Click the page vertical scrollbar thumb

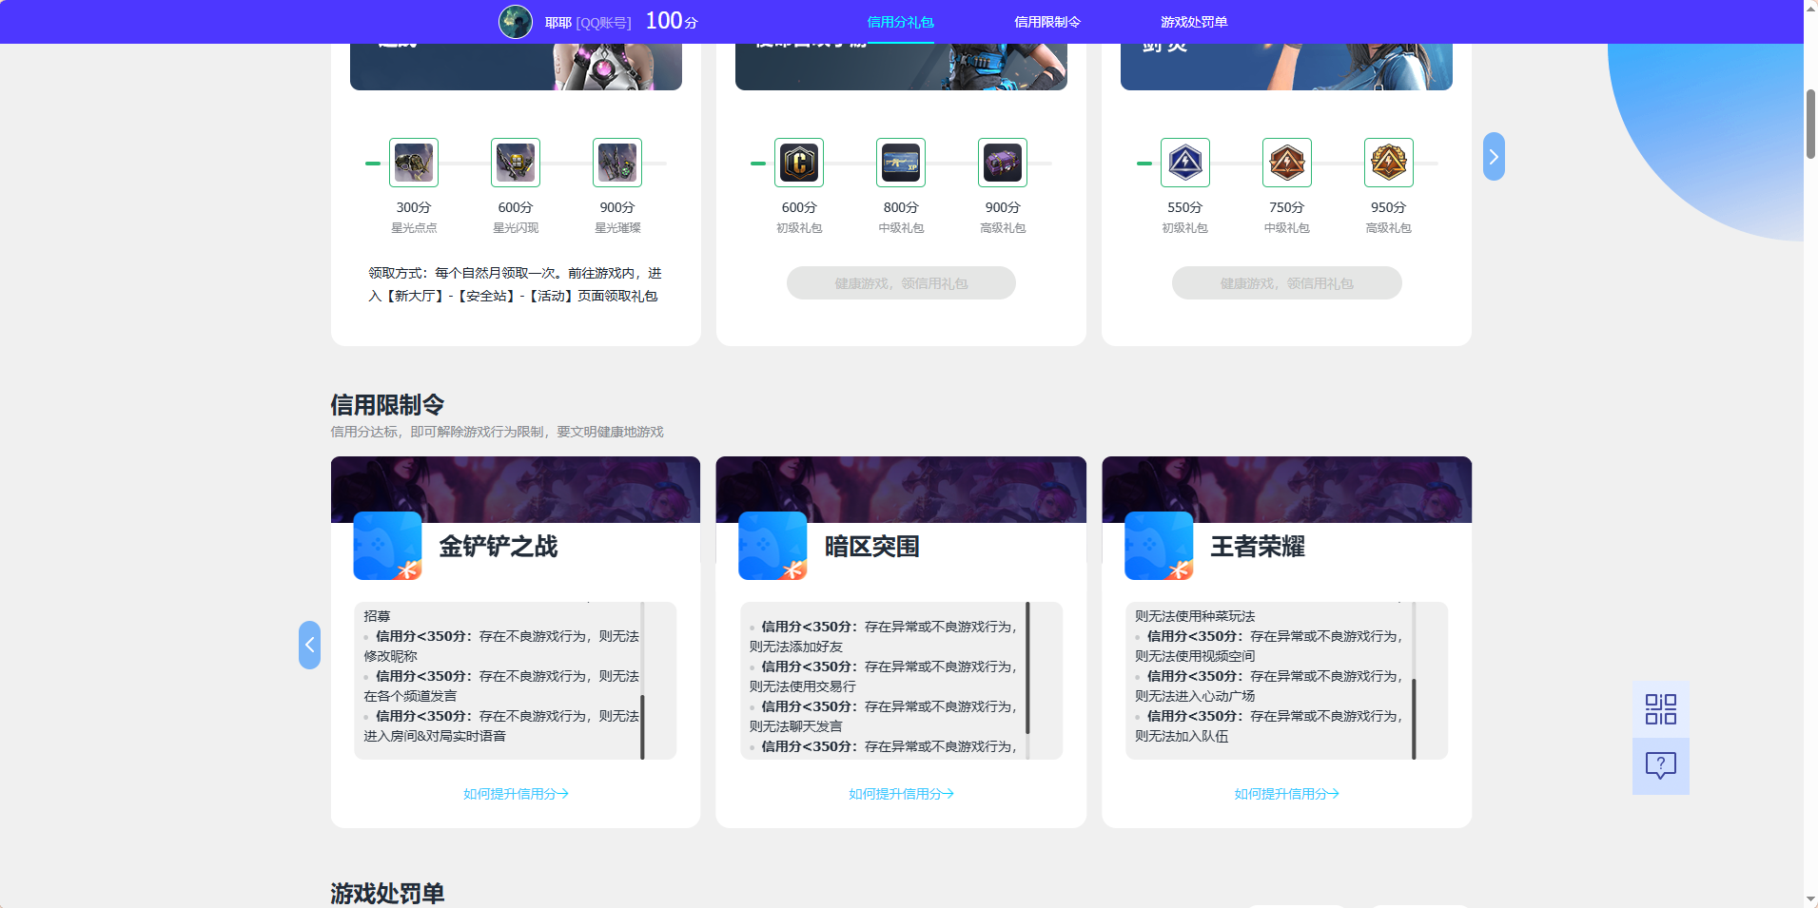(x=1810, y=124)
